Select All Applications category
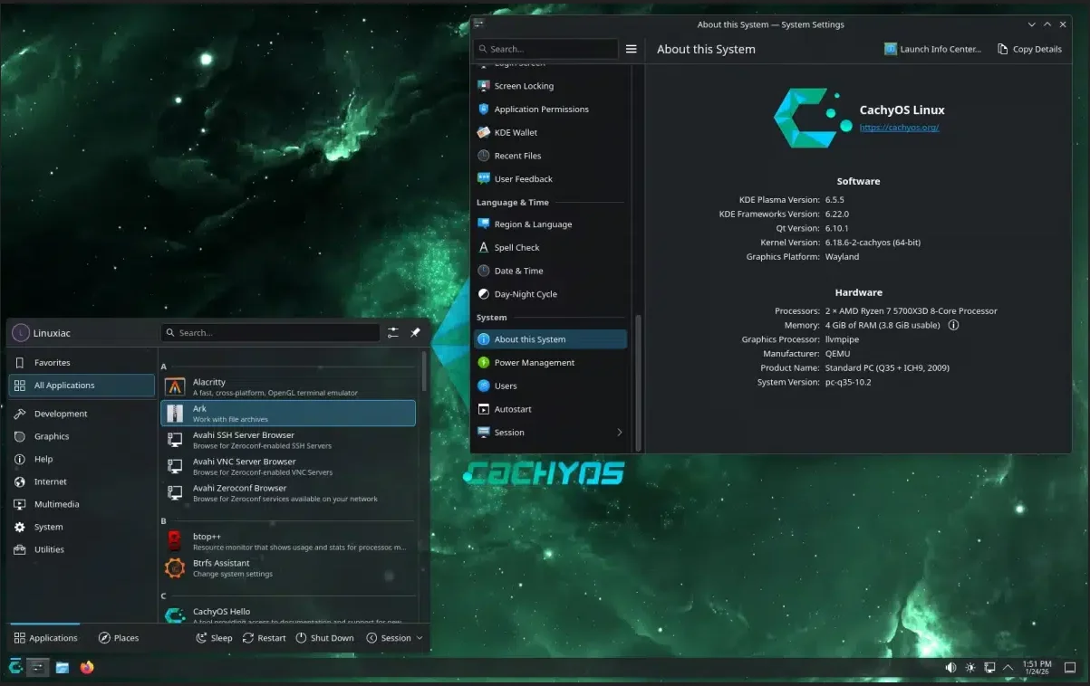This screenshot has height=686, width=1090. (x=82, y=385)
